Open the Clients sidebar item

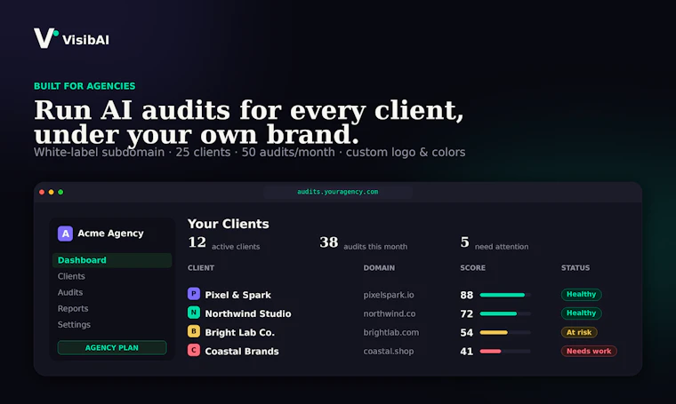pos(71,276)
